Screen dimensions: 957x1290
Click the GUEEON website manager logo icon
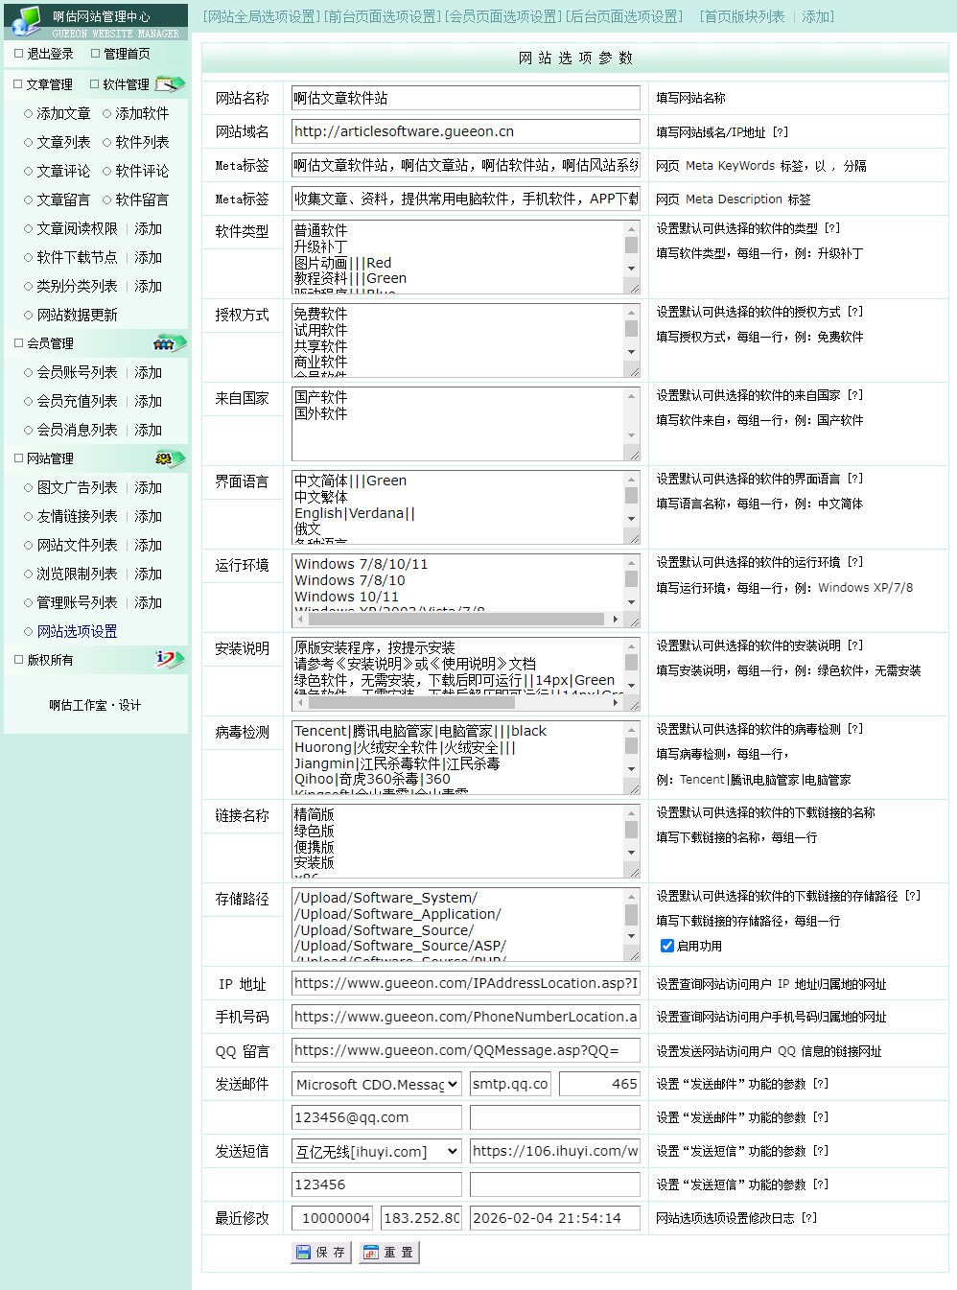(x=26, y=19)
